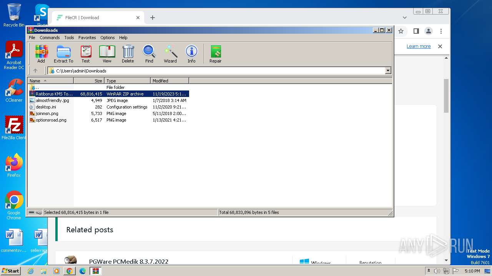Screen dimensions: 492x276
Task: Open a new Chrome tab
Action: click(153, 18)
